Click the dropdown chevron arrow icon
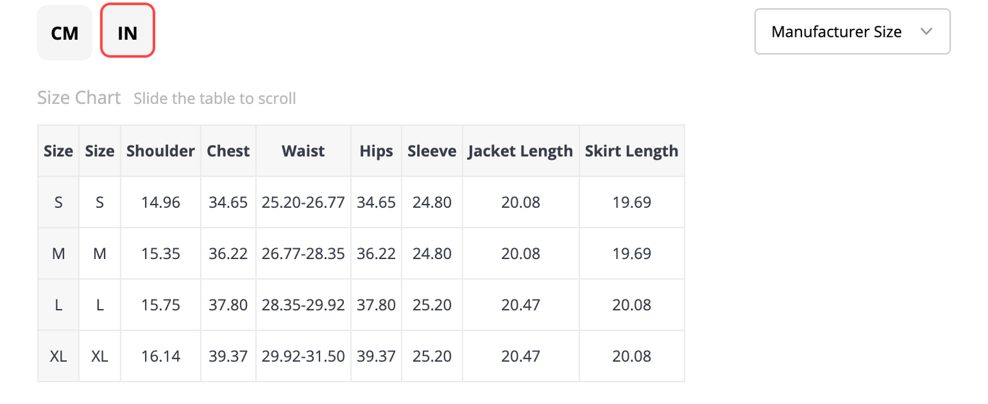Image resolution: width=988 pixels, height=404 pixels. click(926, 31)
